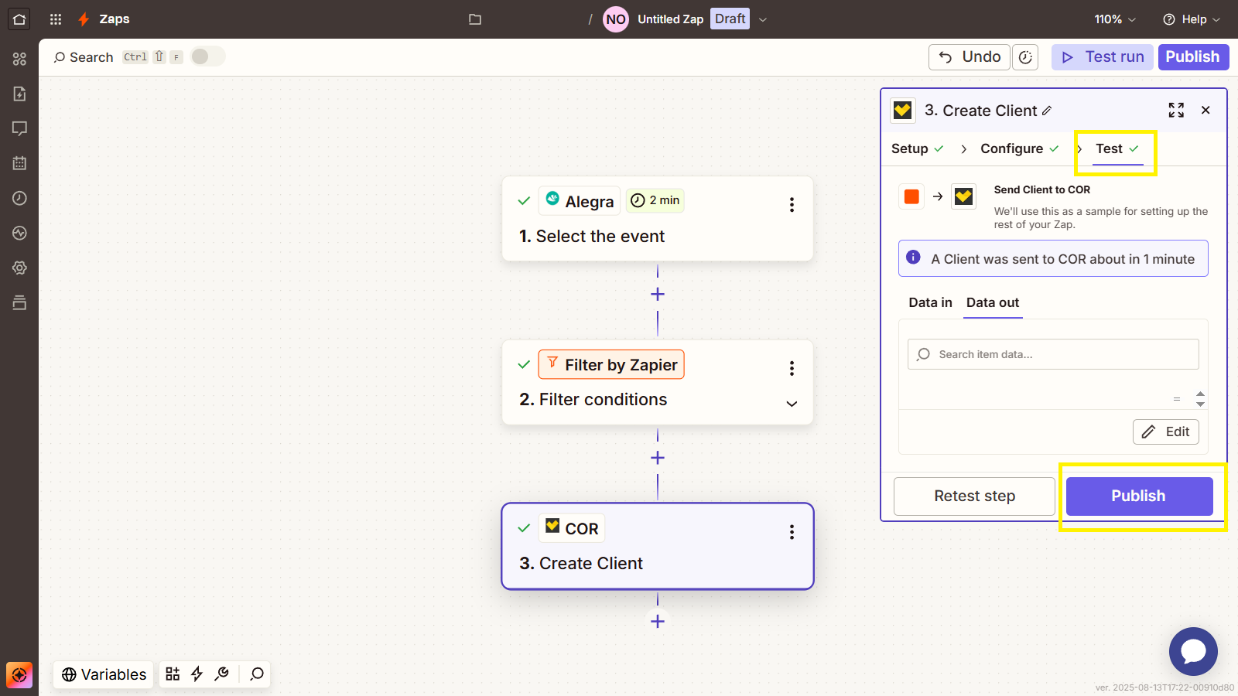Rename step with pencil icon
Image resolution: width=1238 pixels, height=696 pixels.
click(x=1047, y=111)
